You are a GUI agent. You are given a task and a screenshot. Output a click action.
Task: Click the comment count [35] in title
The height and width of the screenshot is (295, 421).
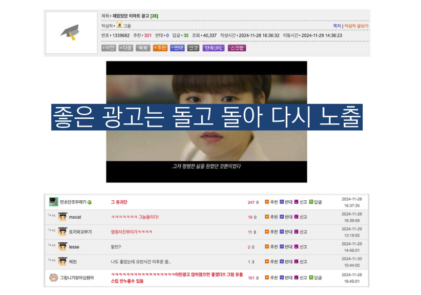click(154, 16)
